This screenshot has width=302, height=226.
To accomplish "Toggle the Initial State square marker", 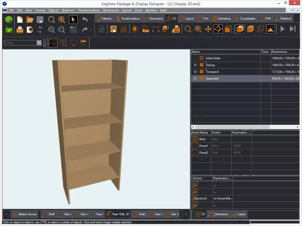I will (201, 58).
